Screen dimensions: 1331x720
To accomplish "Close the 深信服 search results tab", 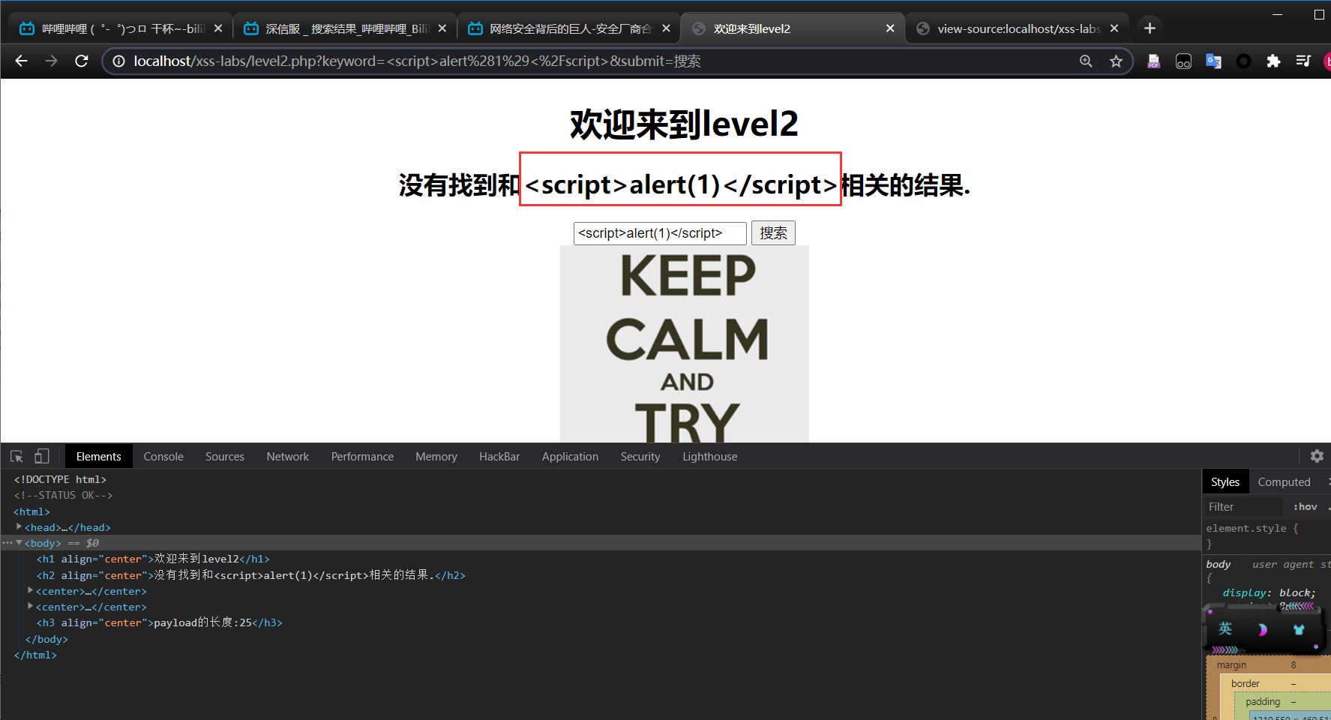I will [442, 28].
